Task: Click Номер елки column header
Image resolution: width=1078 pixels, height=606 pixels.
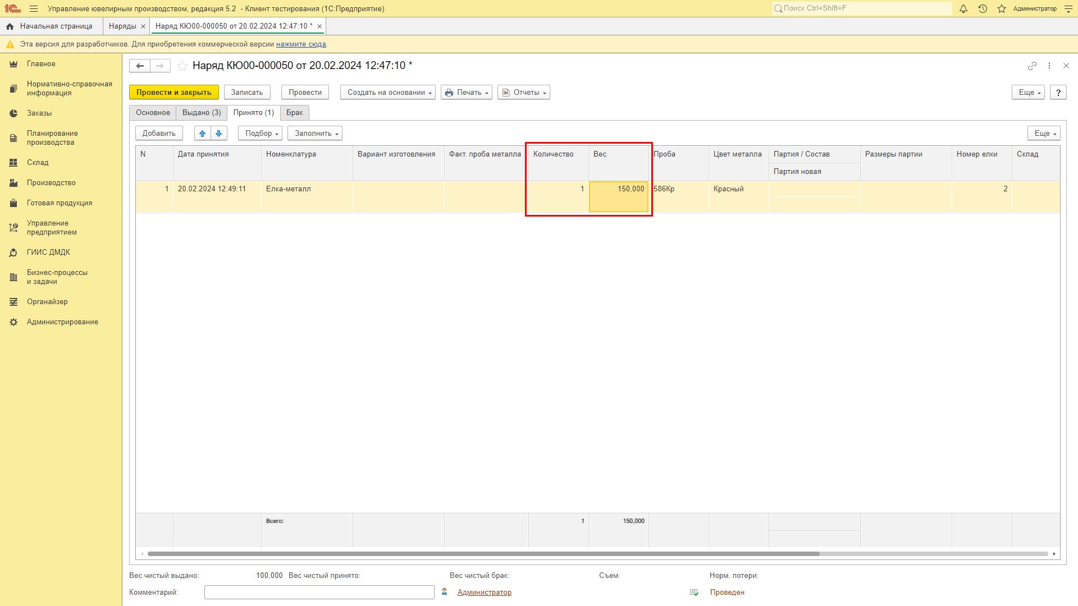Action: [981, 163]
